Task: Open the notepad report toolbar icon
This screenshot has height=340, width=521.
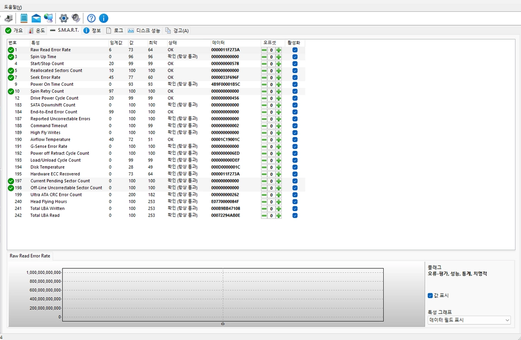Action: coord(24,18)
